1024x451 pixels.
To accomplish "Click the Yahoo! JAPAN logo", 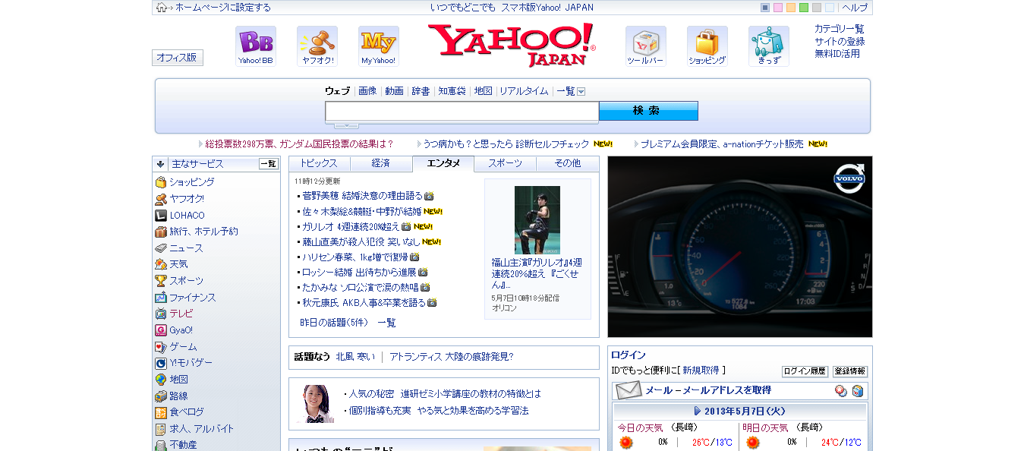I will [x=512, y=46].
